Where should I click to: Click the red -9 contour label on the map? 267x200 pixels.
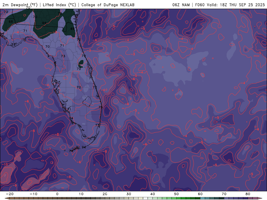[x=15, y=185]
